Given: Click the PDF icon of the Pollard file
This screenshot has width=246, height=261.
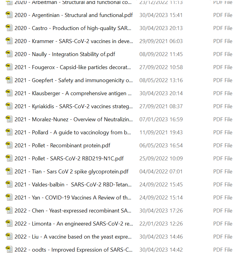Looking at the screenshot, I should (x=9, y=132).
